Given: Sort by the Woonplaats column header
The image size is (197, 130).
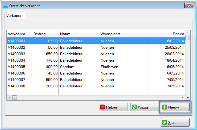Looking at the screenshot, I should (123, 34).
